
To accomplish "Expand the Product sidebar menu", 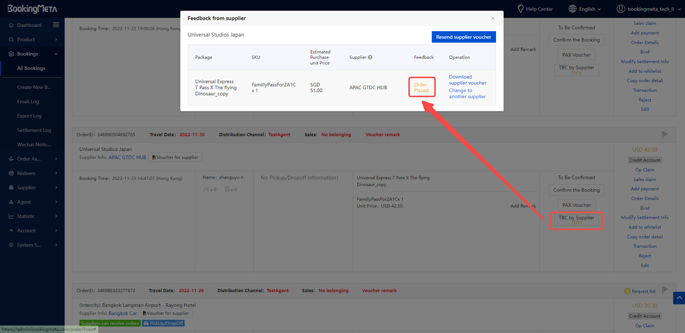I will (x=32, y=40).
